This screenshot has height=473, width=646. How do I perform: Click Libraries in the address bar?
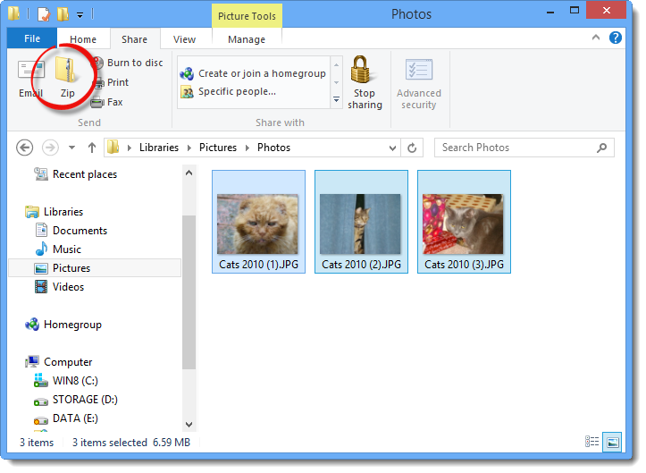coord(159,148)
